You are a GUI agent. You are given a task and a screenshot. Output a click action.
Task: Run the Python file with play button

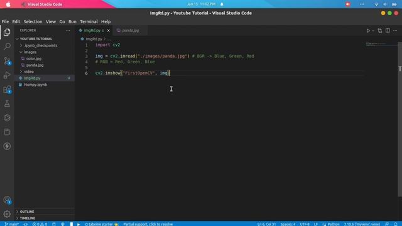tap(368, 31)
